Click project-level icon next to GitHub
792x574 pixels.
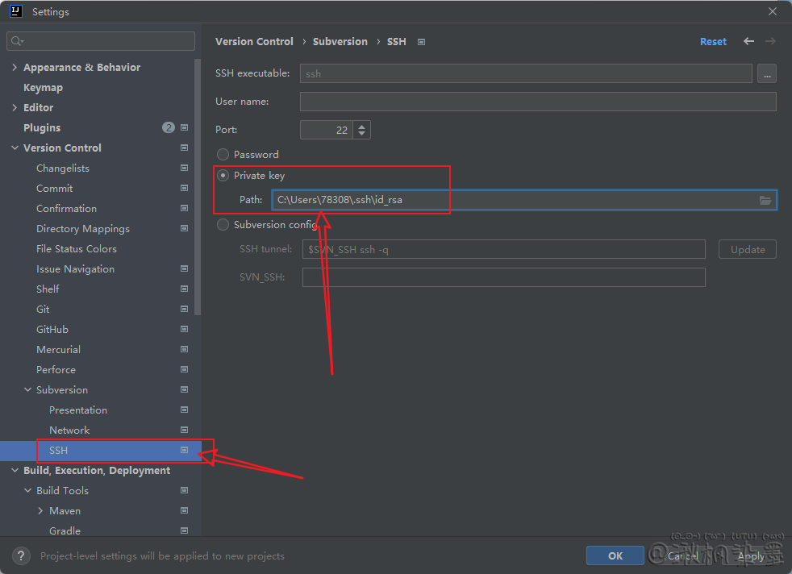click(x=185, y=329)
